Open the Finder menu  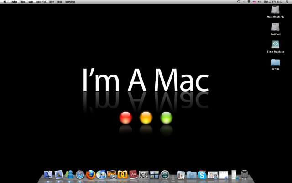[x=13, y=2]
